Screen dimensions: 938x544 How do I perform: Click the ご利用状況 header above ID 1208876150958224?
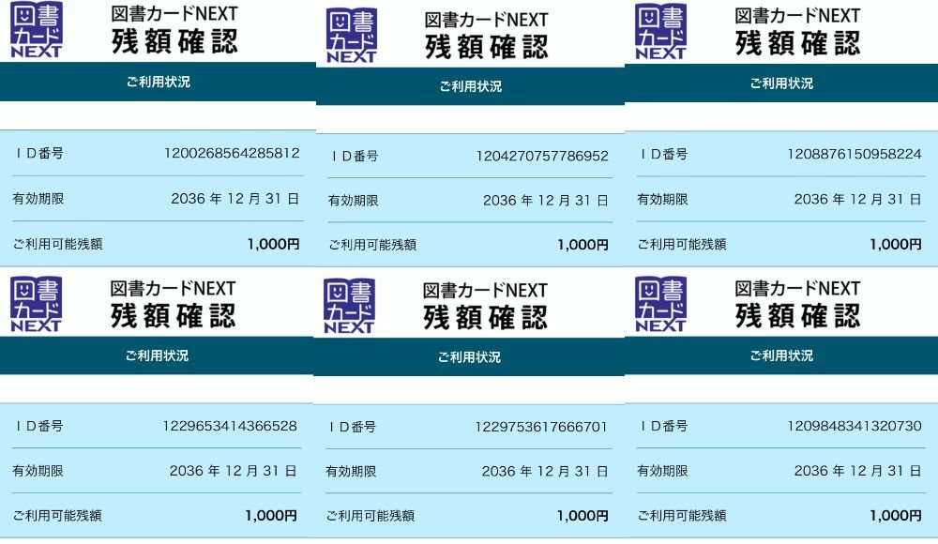pyautogui.click(x=782, y=83)
